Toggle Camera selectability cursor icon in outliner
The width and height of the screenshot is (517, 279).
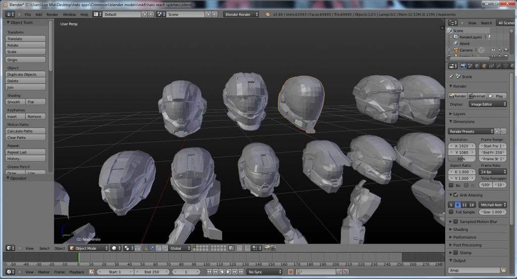(500, 50)
